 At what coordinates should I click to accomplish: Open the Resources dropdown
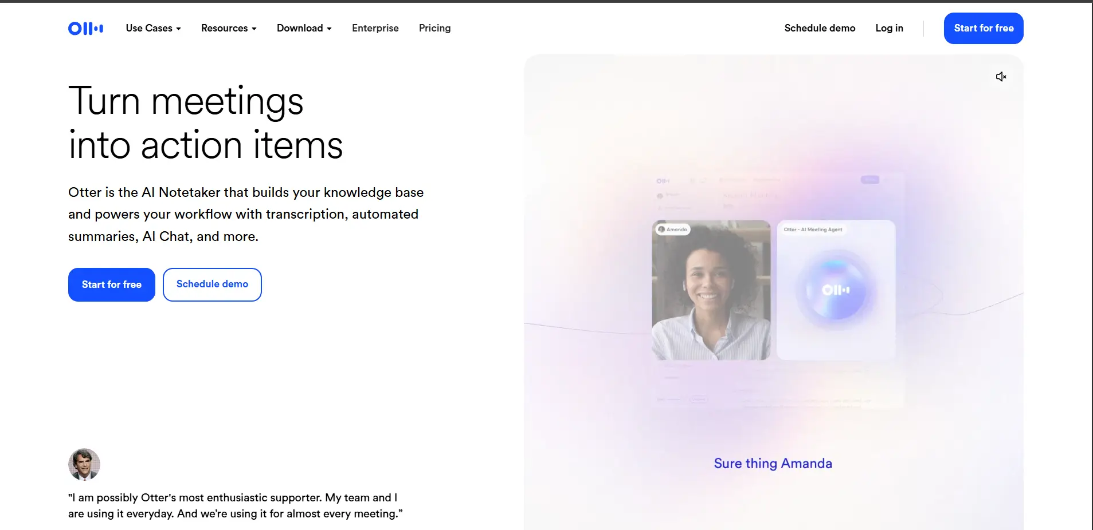click(228, 28)
